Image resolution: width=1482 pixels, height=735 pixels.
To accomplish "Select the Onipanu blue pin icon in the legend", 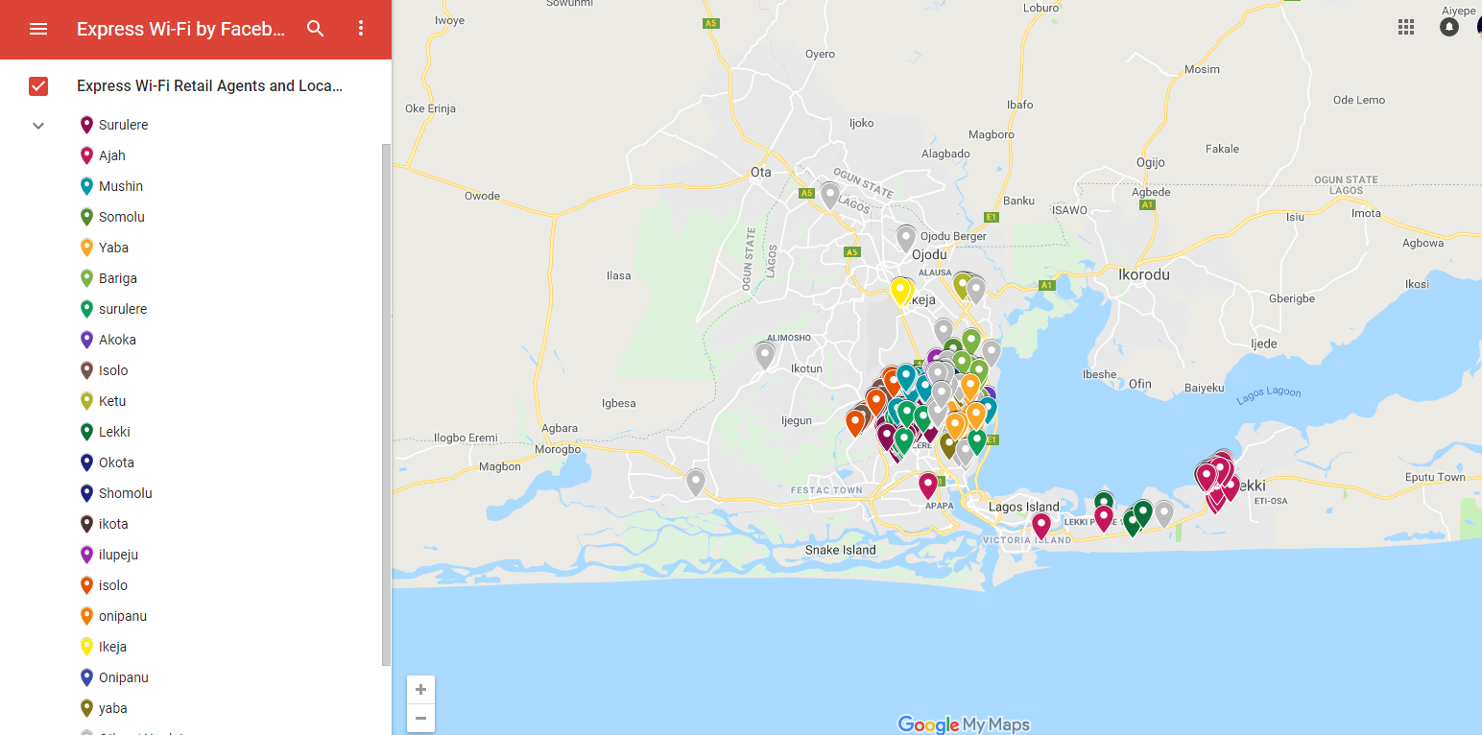I will [x=86, y=677].
